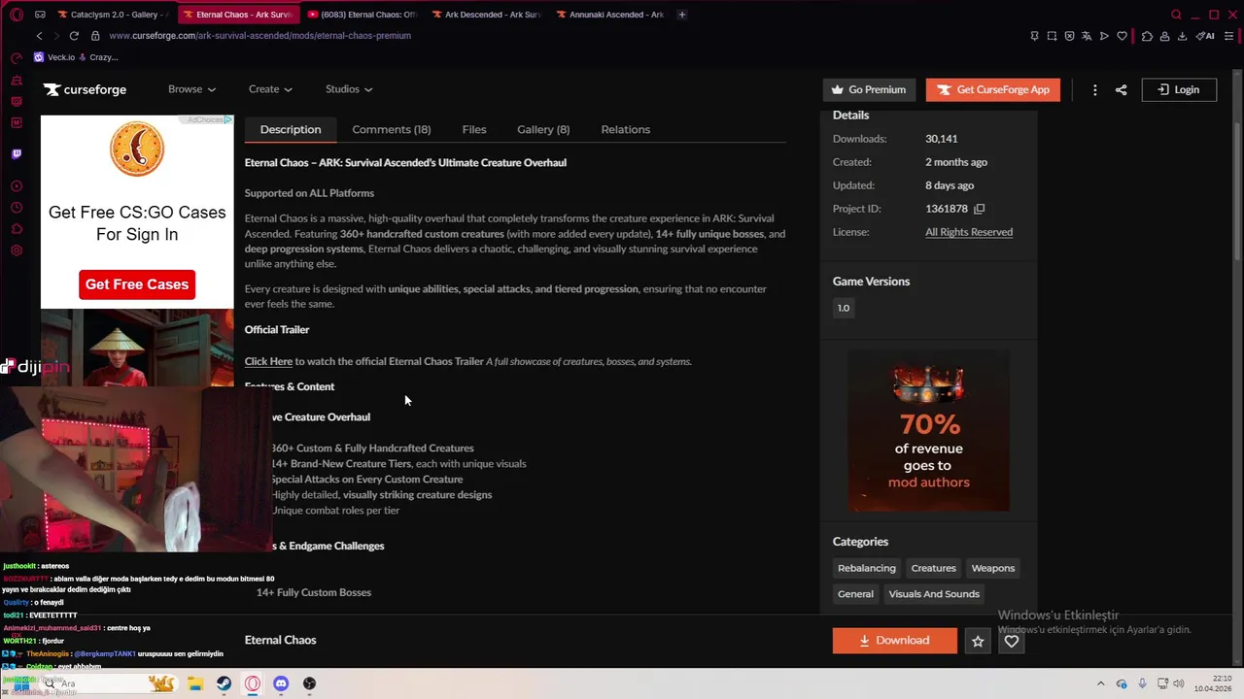Open sidebar settings gear icon
This screenshot has height=699, width=1244.
(x=17, y=250)
